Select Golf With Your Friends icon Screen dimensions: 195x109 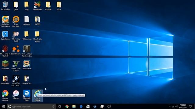coord(5,21)
